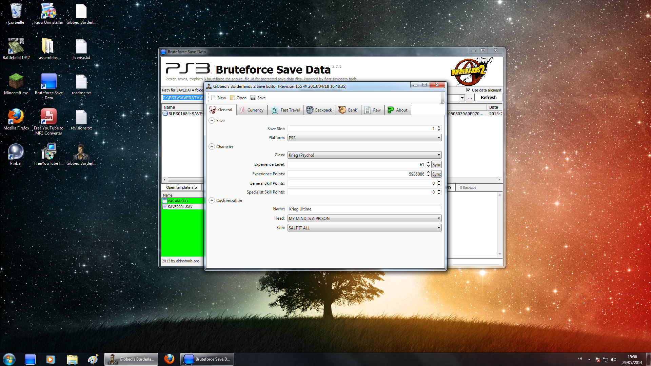Click the General Skill Points field
651x366 pixels.
(x=362, y=183)
